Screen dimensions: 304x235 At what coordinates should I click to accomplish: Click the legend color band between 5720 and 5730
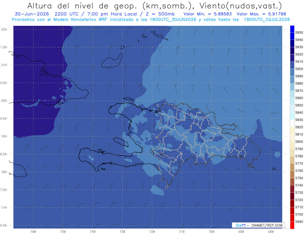tap(292, 196)
